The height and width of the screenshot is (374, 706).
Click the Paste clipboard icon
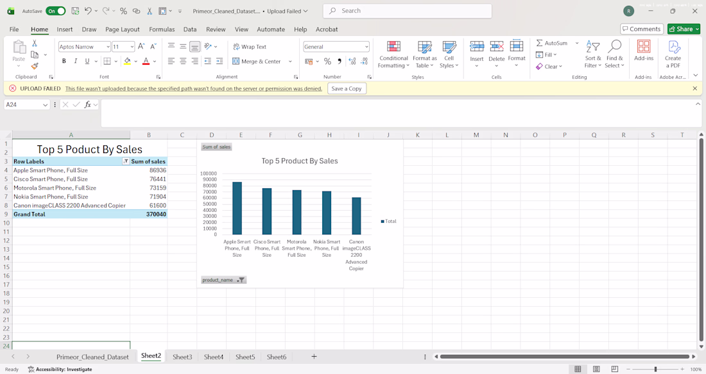[x=19, y=47]
